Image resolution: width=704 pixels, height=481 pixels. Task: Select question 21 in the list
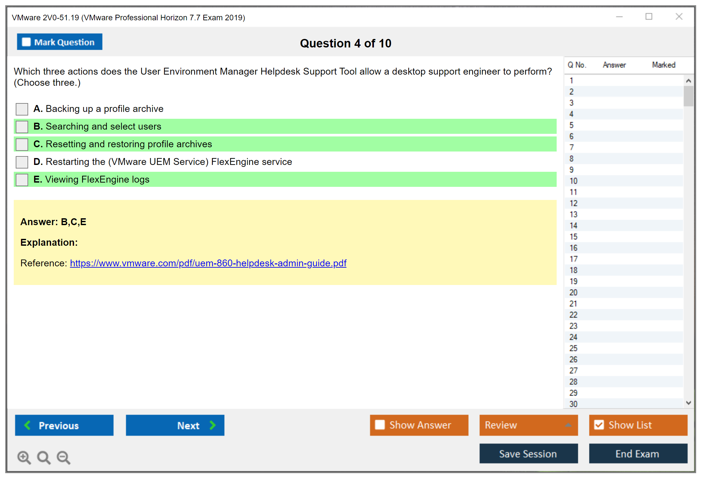pos(574,304)
